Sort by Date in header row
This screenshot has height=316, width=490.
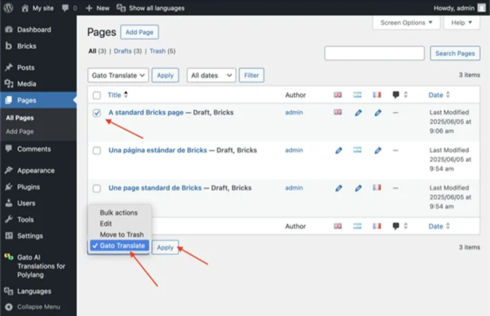(x=439, y=95)
